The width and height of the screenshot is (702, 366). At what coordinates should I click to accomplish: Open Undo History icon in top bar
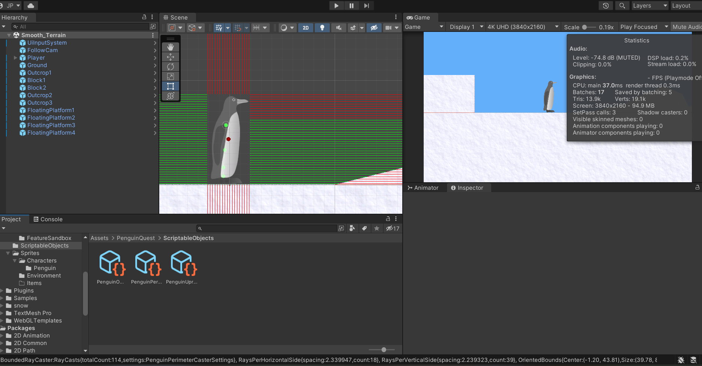pyautogui.click(x=605, y=6)
